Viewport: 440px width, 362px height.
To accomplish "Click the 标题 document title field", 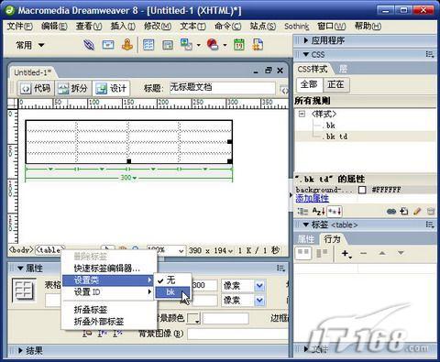I will pyautogui.click(x=223, y=88).
